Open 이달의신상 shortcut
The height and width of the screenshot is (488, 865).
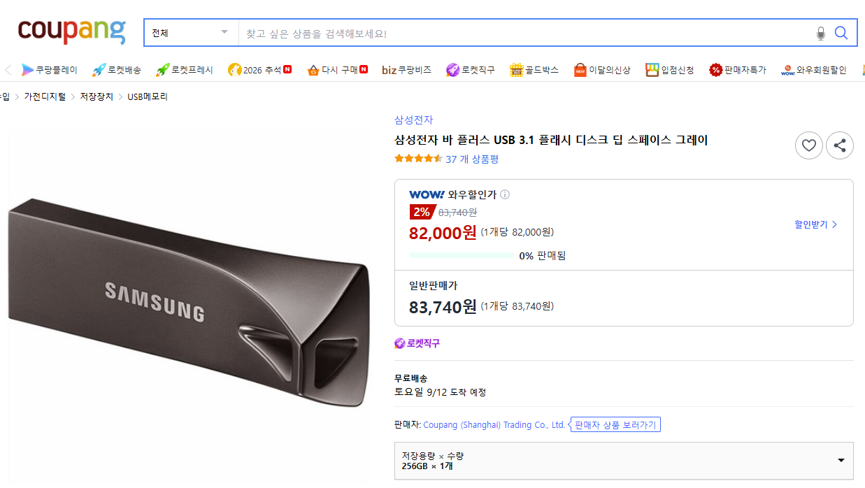(x=602, y=70)
